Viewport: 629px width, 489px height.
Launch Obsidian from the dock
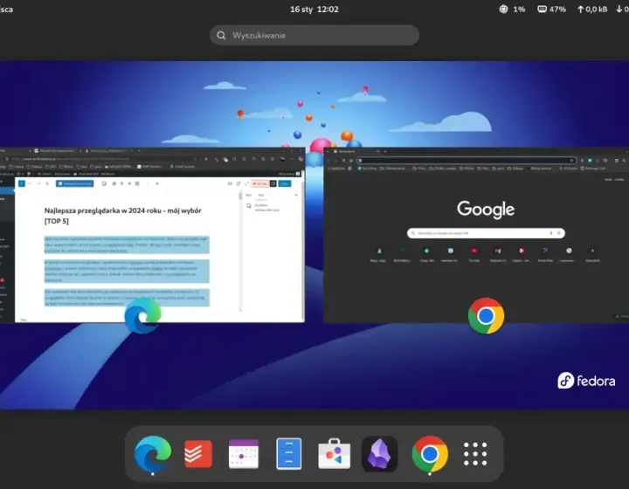pyautogui.click(x=379, y=454)
